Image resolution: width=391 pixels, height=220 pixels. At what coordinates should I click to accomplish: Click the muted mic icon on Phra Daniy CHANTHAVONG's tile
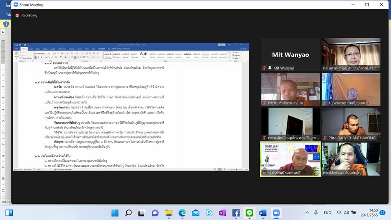[325, 138]
